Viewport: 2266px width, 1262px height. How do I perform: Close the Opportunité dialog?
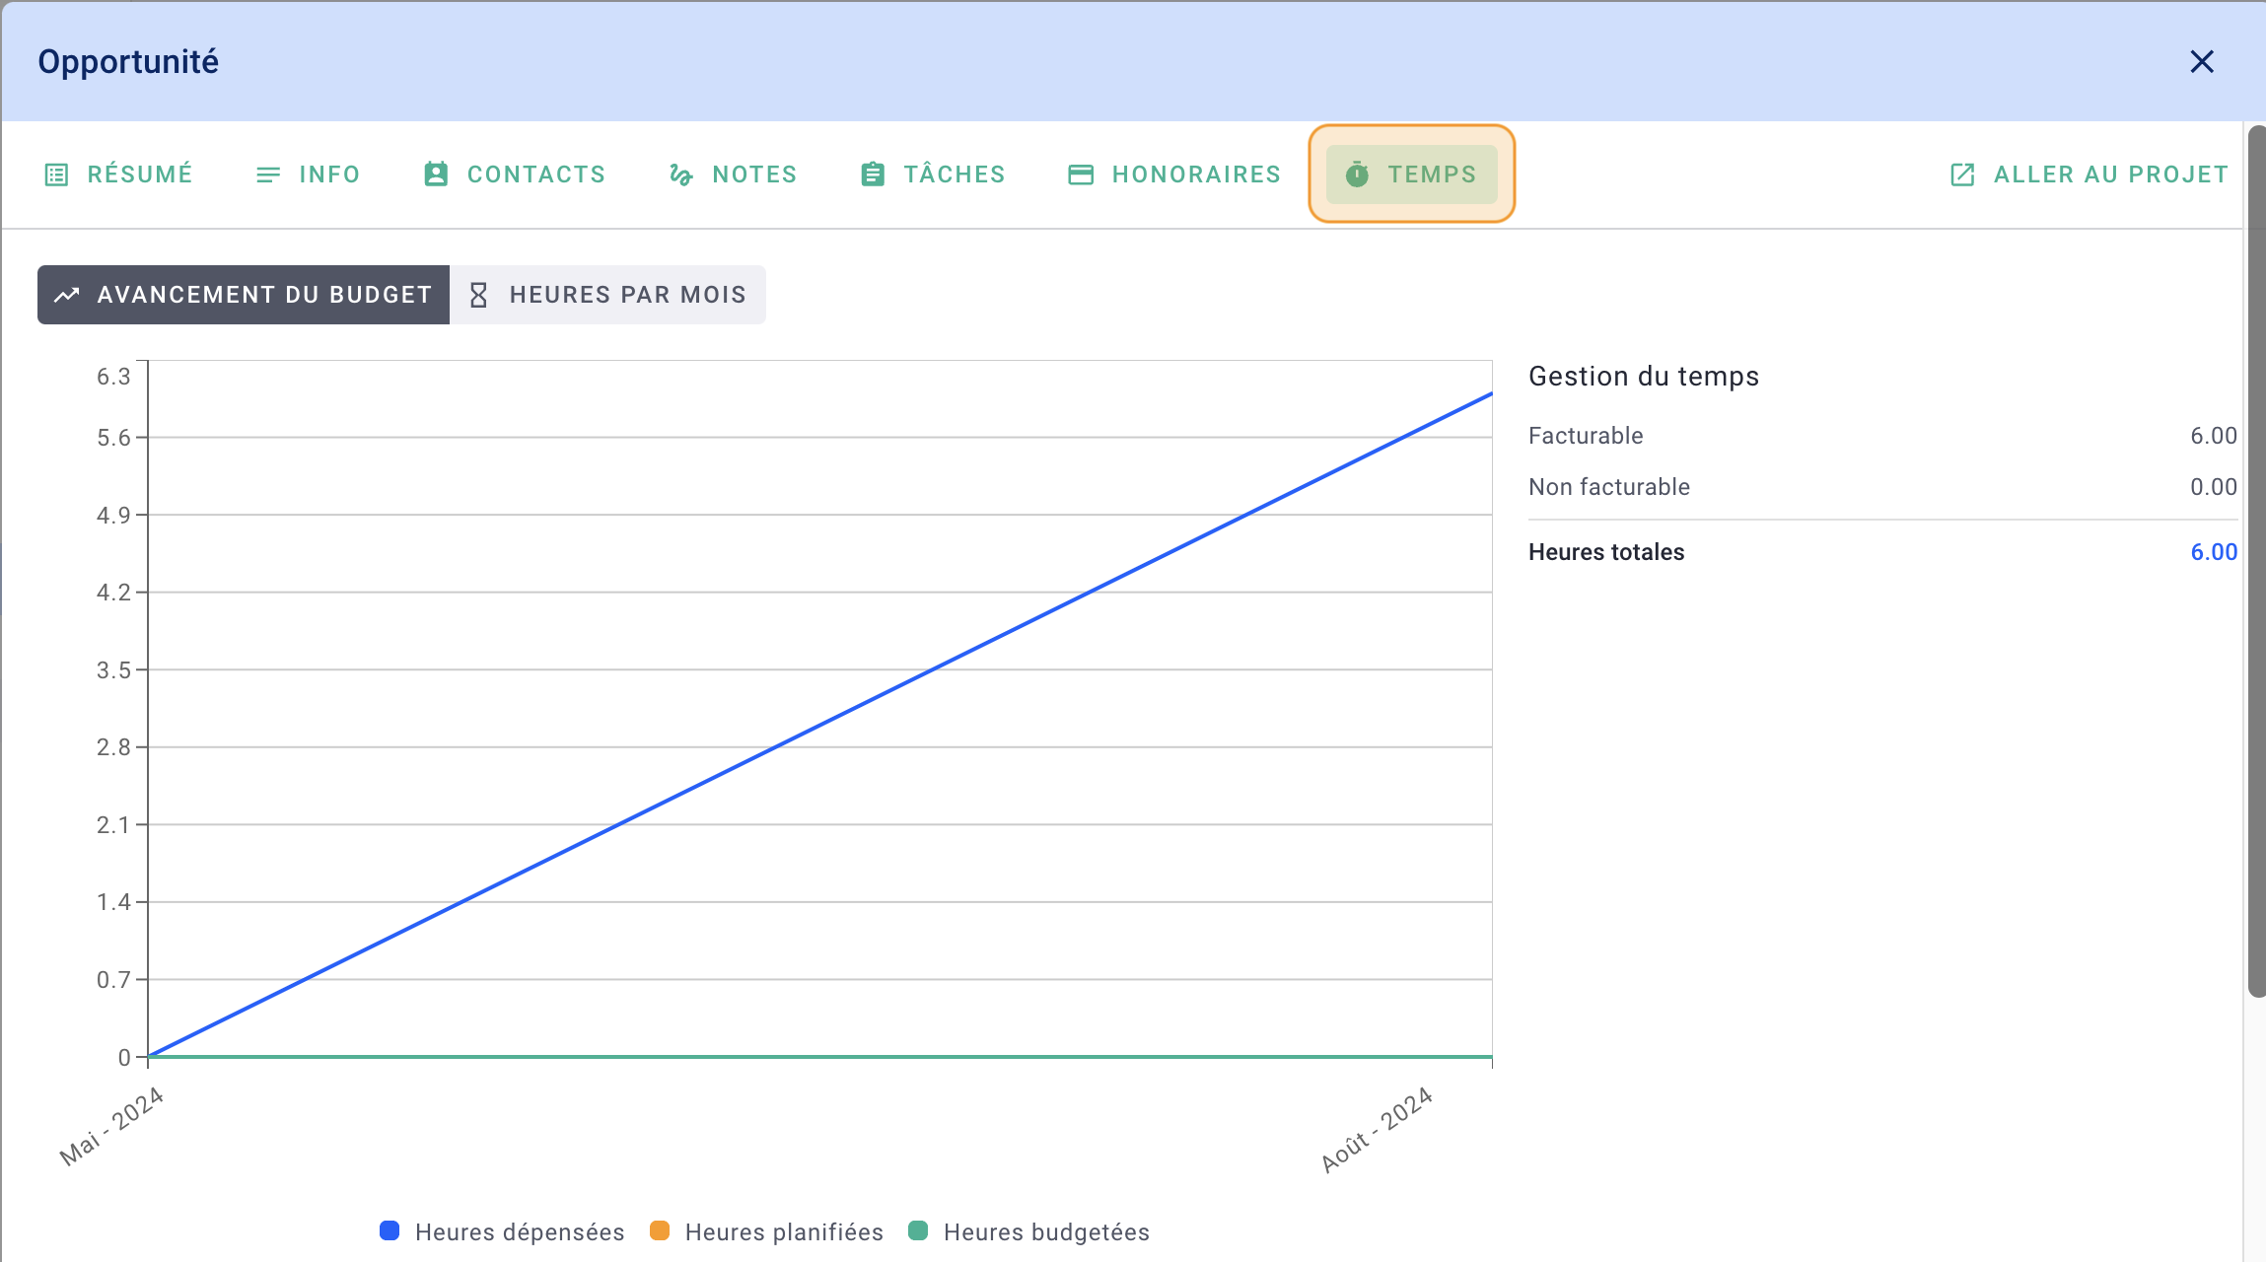2202,61
